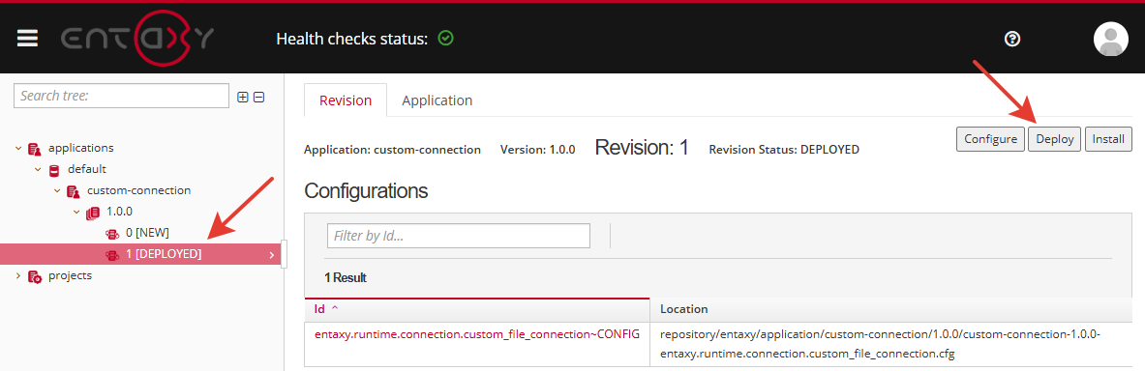Screen dimensions: 1145x371
Task: Click the 1.0.0 version icon
Action: click(x=93, y=213)
